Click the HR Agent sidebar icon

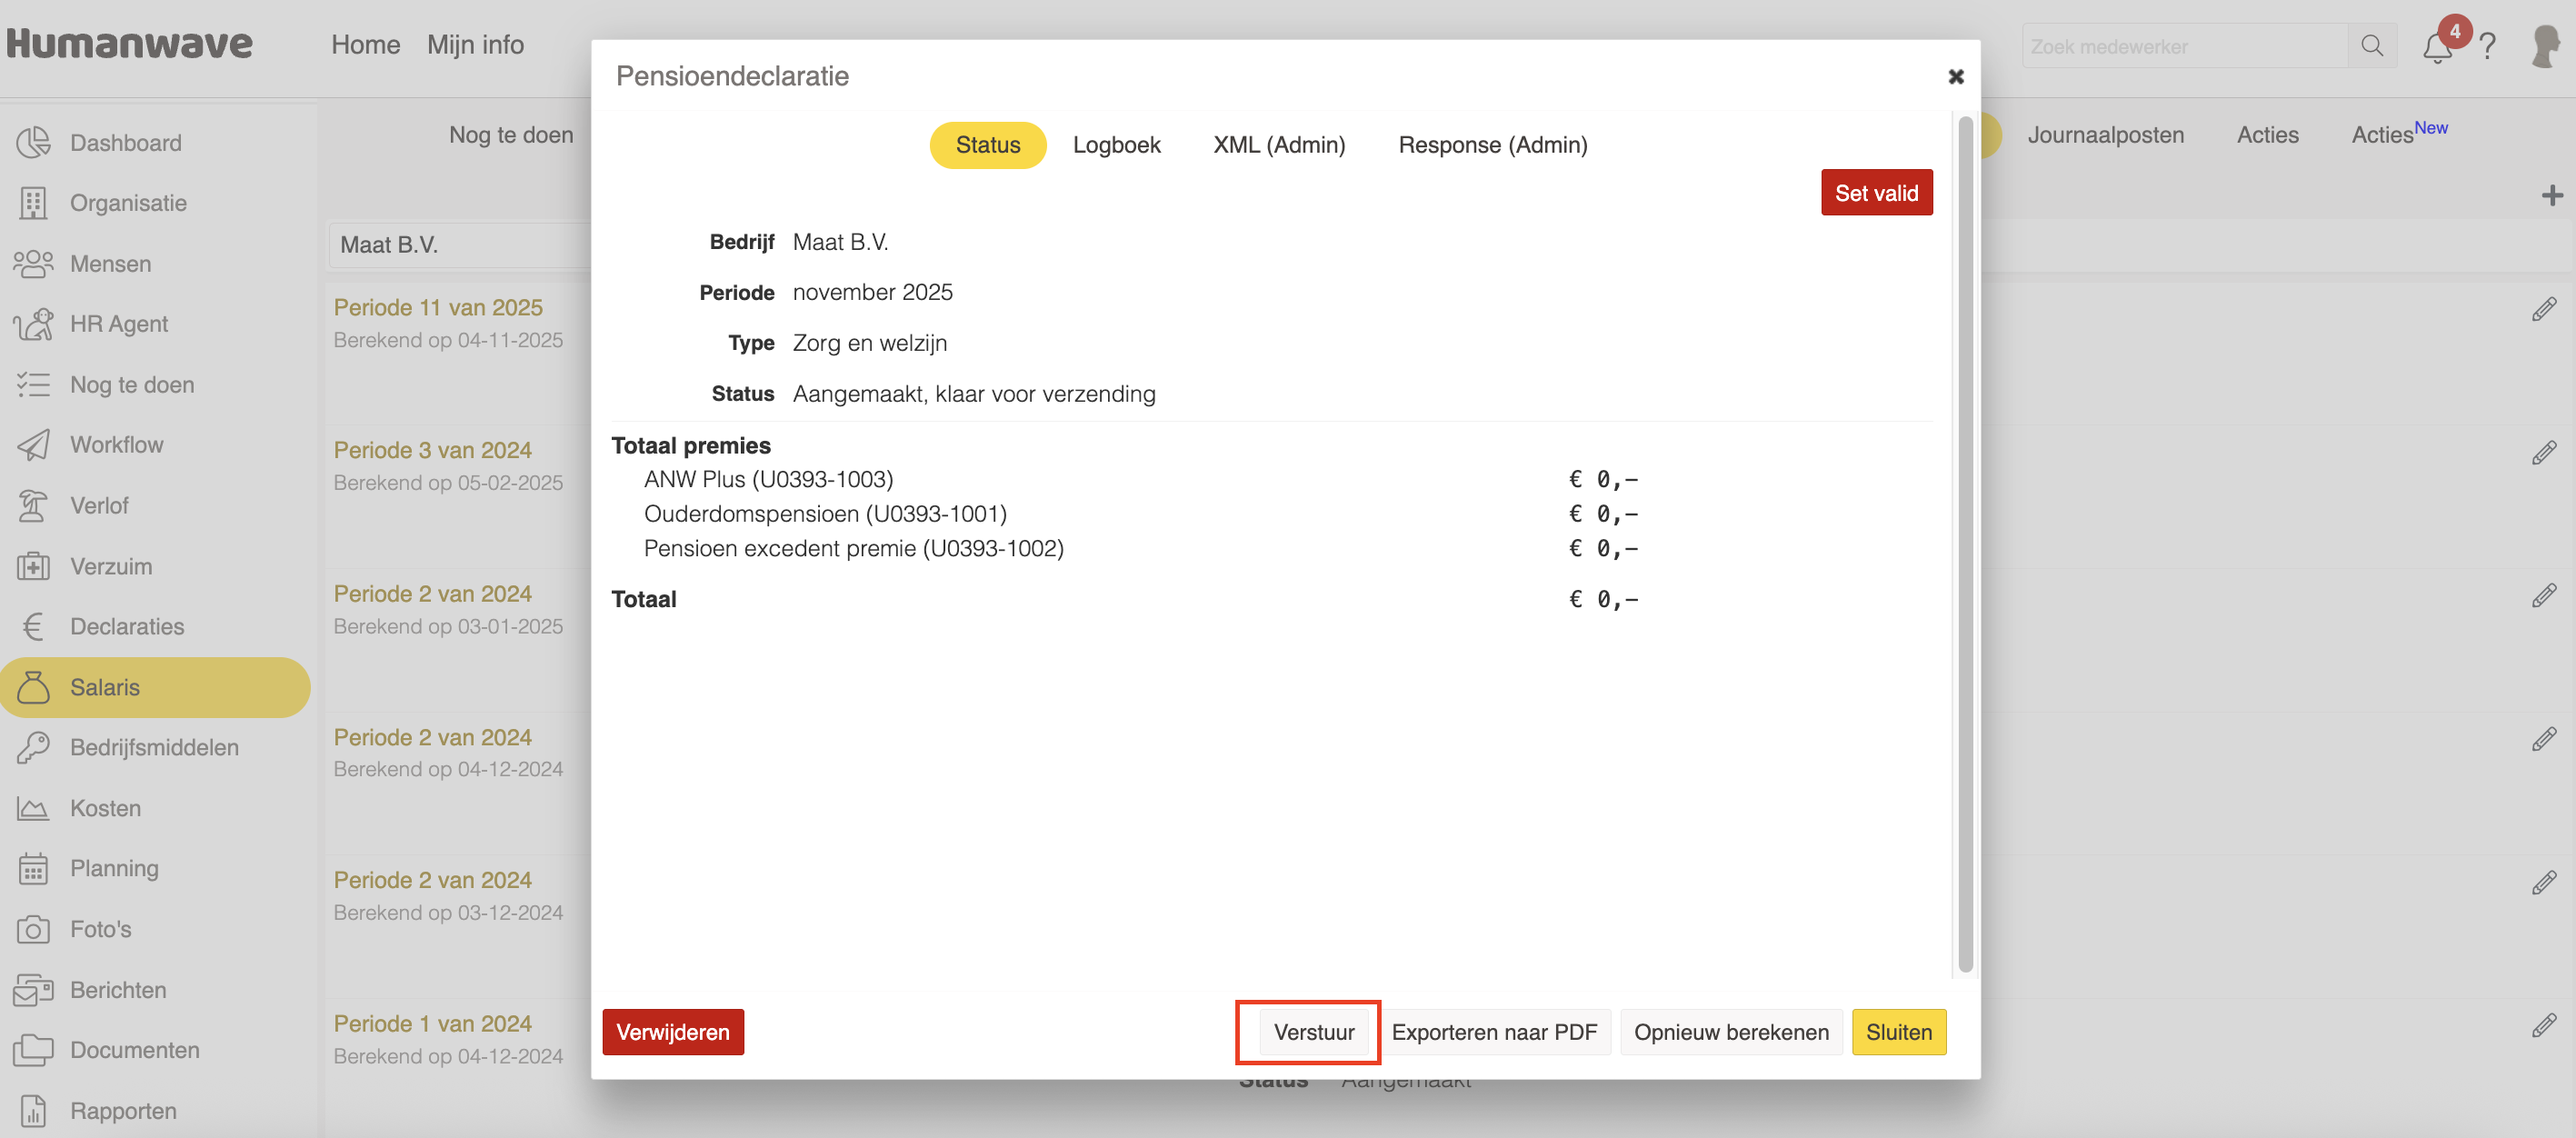tap(33, 324)
